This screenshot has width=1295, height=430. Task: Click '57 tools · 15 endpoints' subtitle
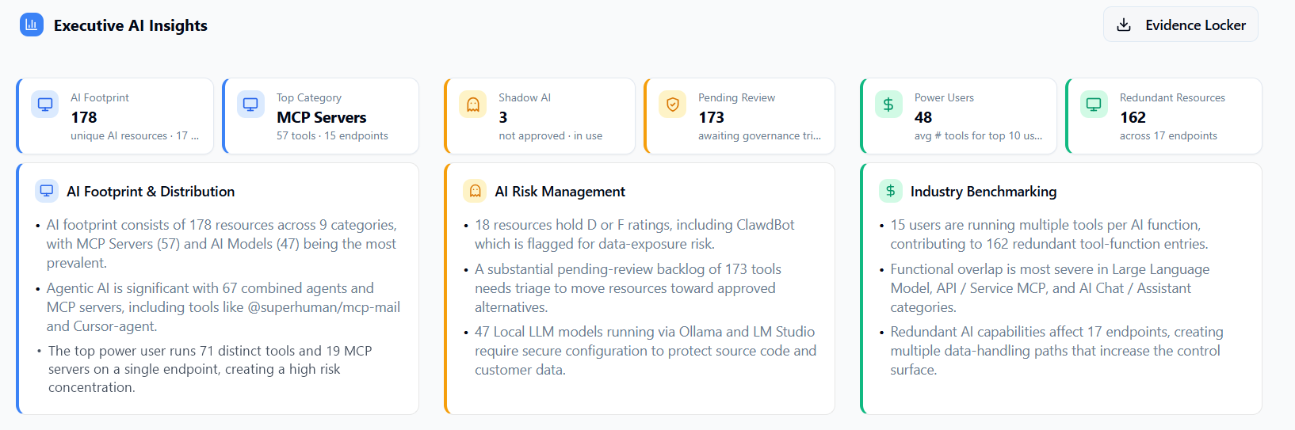[332, 135]
